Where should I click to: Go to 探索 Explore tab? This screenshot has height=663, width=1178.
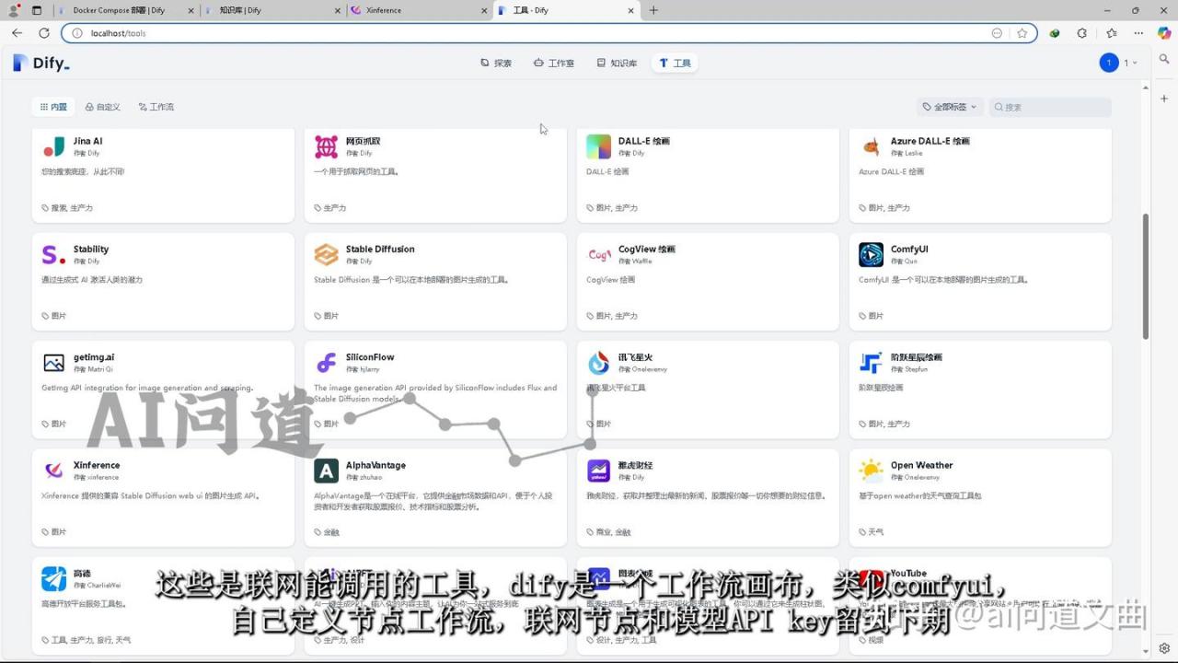pos(496,64)
